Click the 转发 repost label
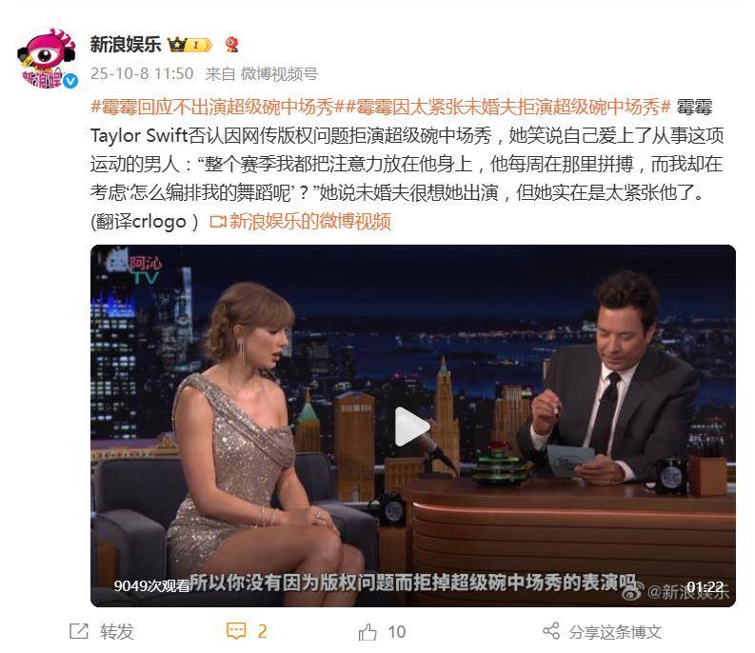 coord(116,631)
